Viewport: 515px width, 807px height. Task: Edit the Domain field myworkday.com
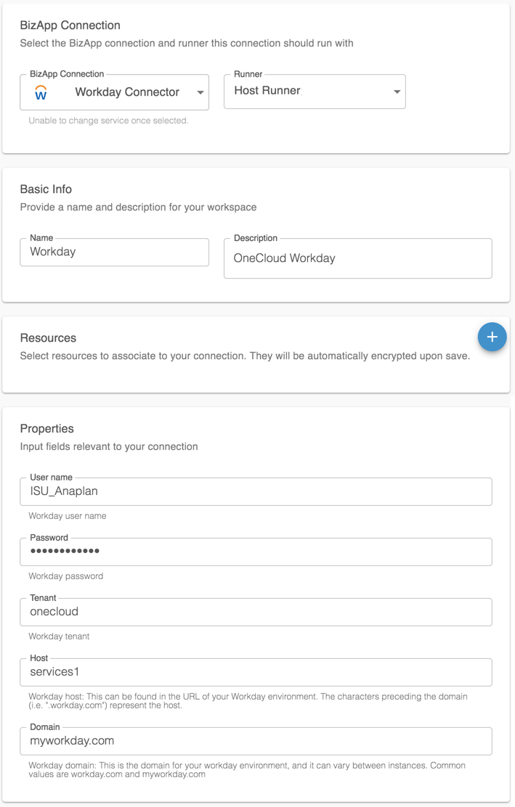256,741
